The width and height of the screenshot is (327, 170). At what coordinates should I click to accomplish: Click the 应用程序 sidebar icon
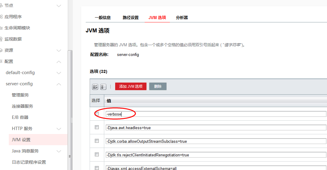(1, 17)
